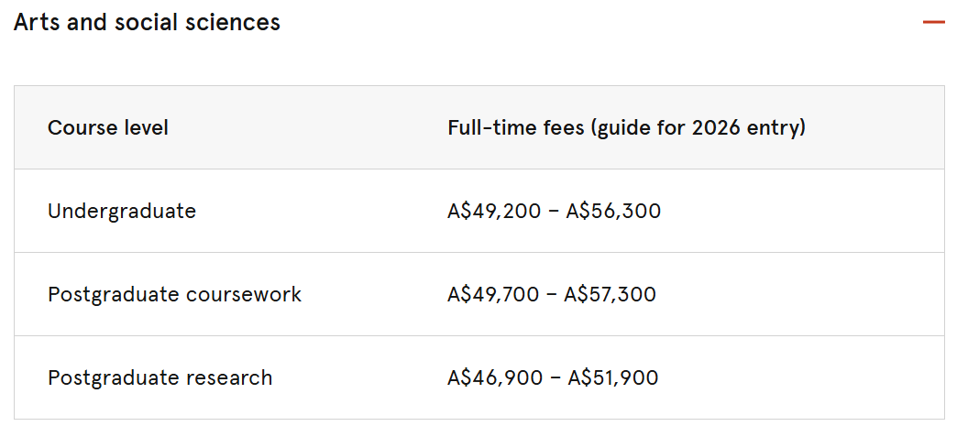The height and width of the screenshot is (437, 957).
Task: Click "Full-time fees" in the column header
Action: tap(515, 127)
